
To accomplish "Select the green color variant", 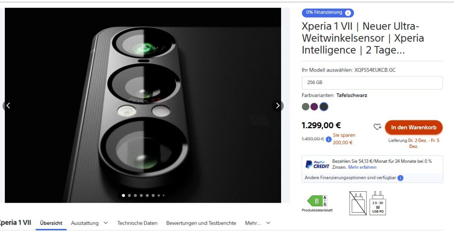I will [306, 107].
